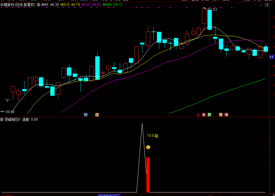Image resolution: width=275 pixels, height=196 pixels.
Task: Click the red 涨 marker icon
Action: [x=204, y=115]
